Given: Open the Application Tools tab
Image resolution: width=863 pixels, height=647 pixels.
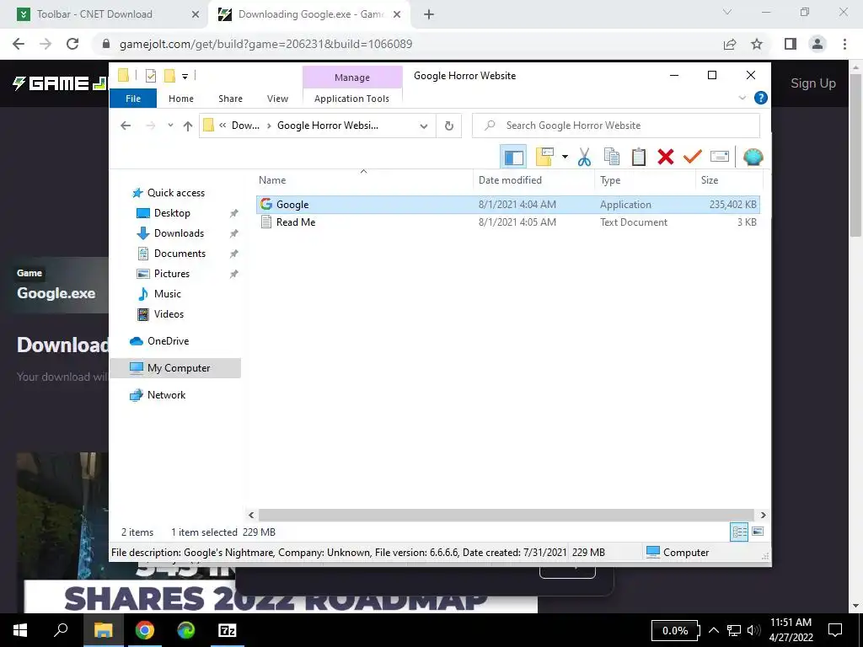Looking at the screenshot, I should coord(351,99).
